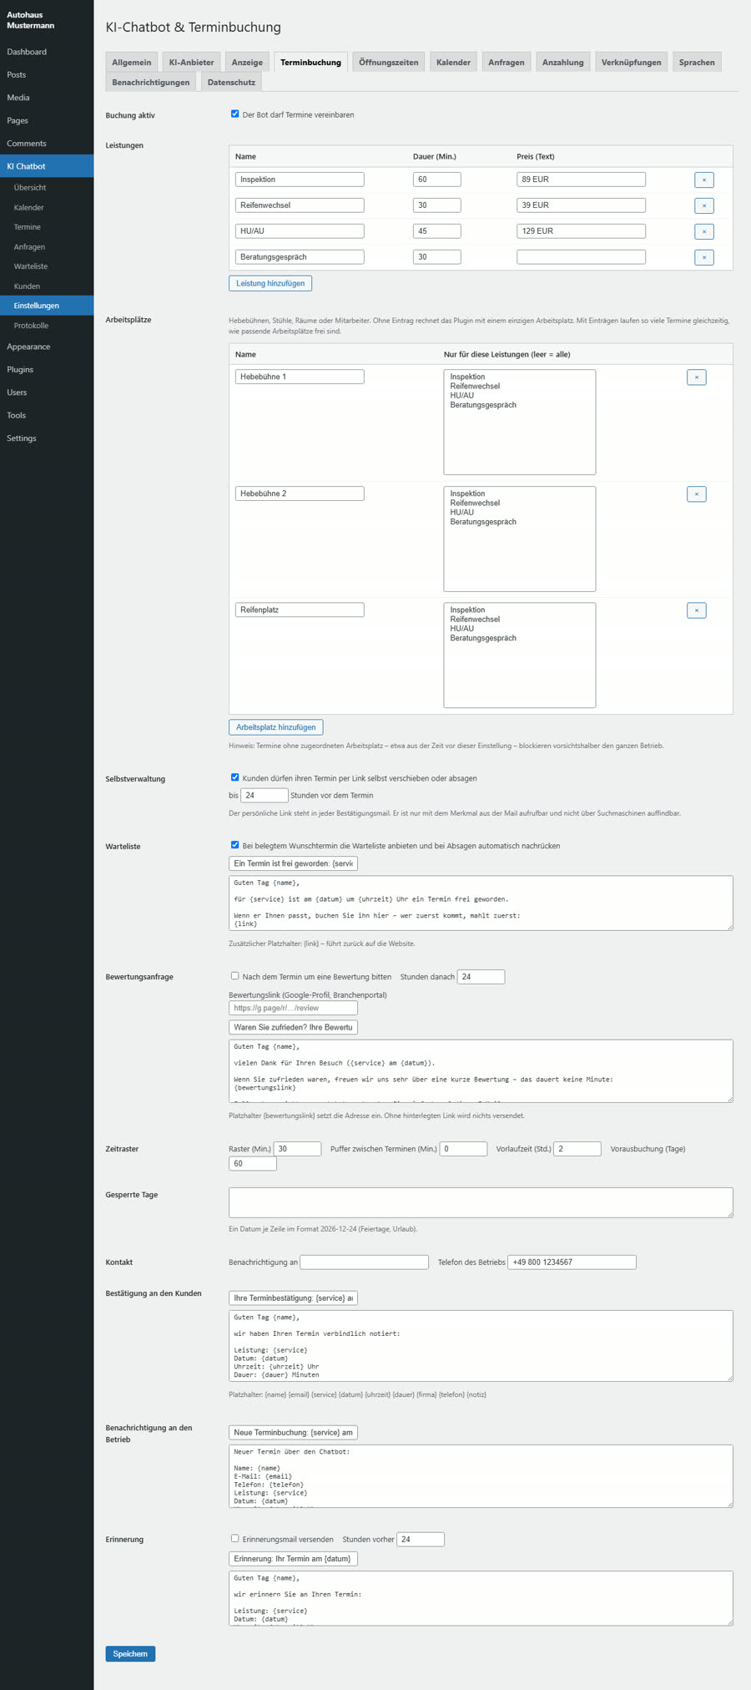Delete the Reifenplatz workstation
This screenshot has height=1690, width=751.
pos(696,610)
